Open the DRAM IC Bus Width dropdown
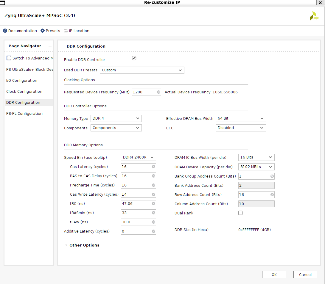325x284 pixels. coord(256,157)
